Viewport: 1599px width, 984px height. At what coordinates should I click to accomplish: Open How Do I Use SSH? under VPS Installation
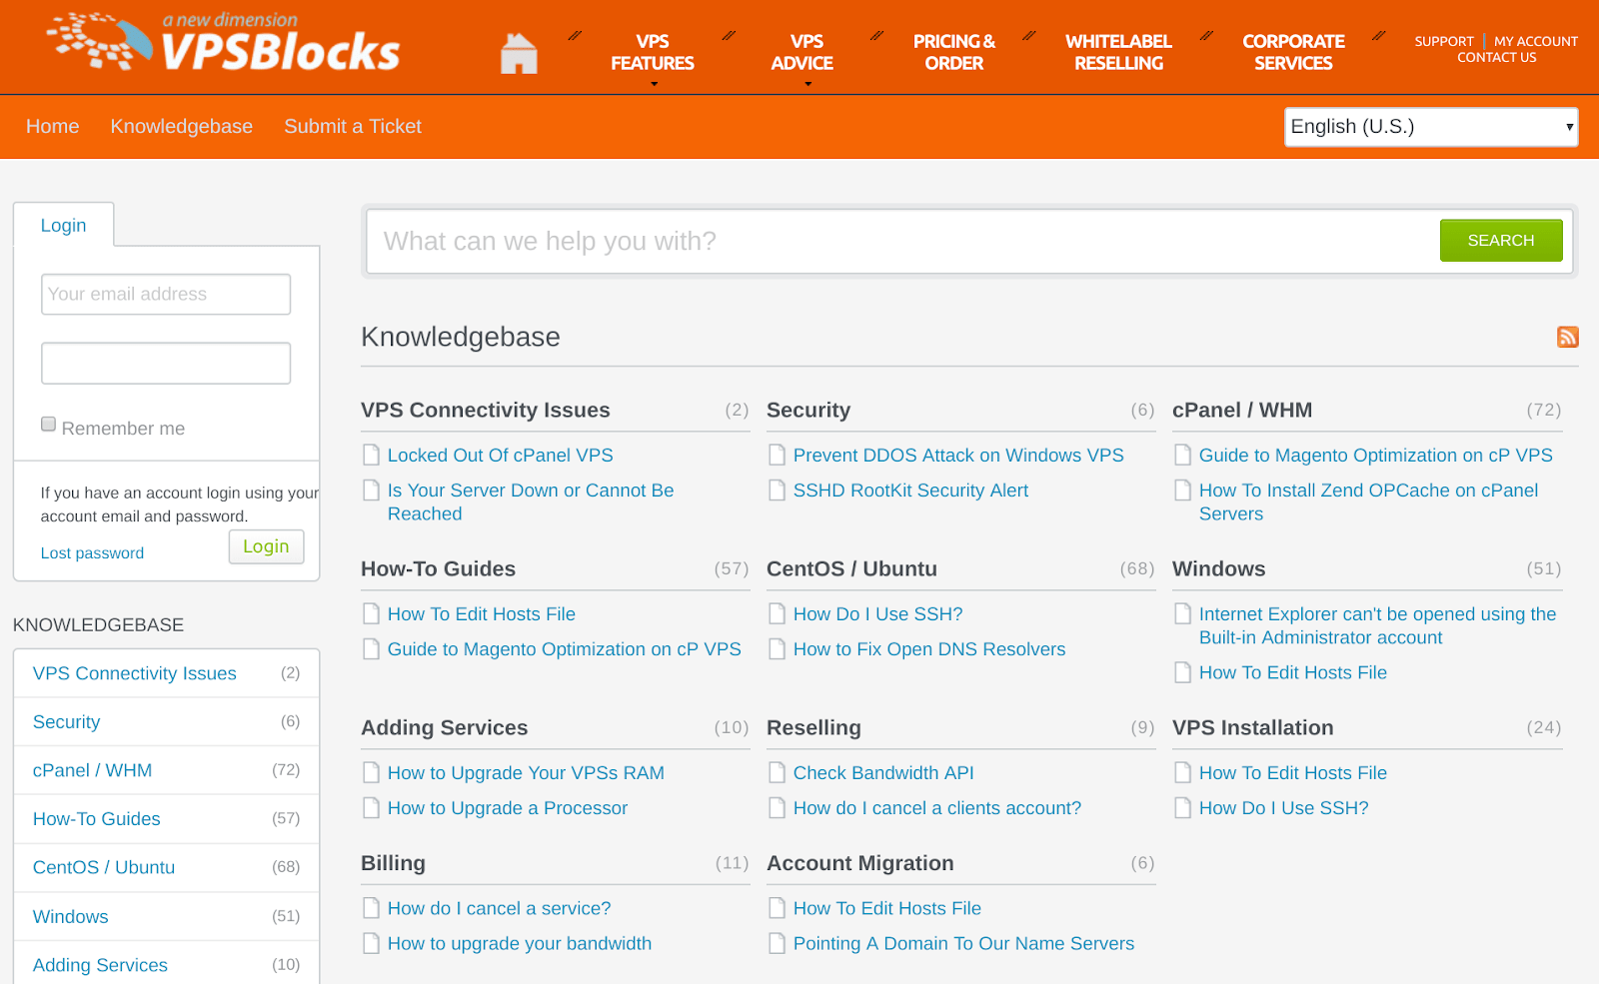[x=1284, y=808]
